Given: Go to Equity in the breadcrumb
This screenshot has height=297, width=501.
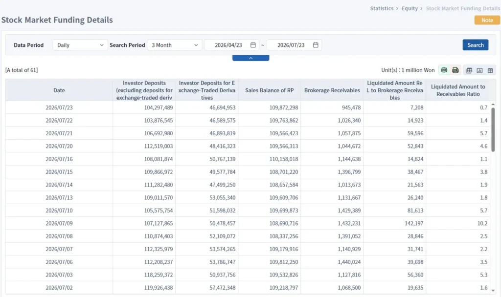Looking at the screenshot, I should [410, 9].
